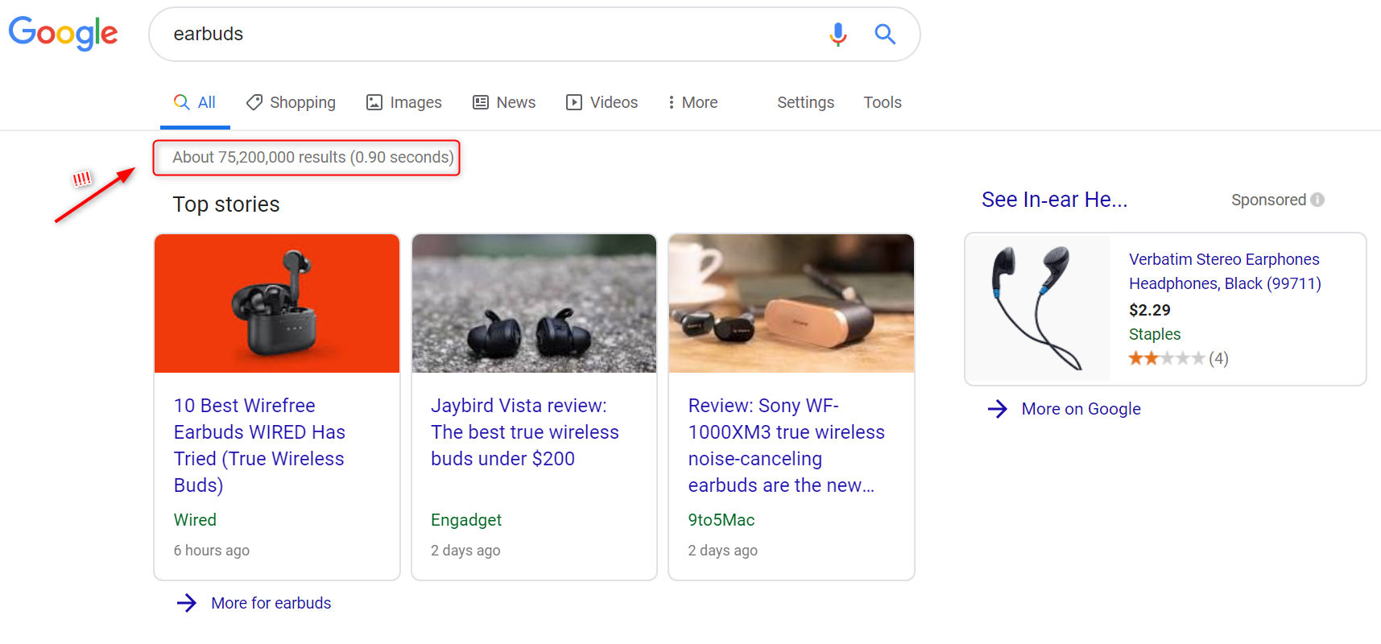Click the Verbatim earphones product image
The height and width of the screenshot is (644, 1381).
click(x=1039, y=308)
